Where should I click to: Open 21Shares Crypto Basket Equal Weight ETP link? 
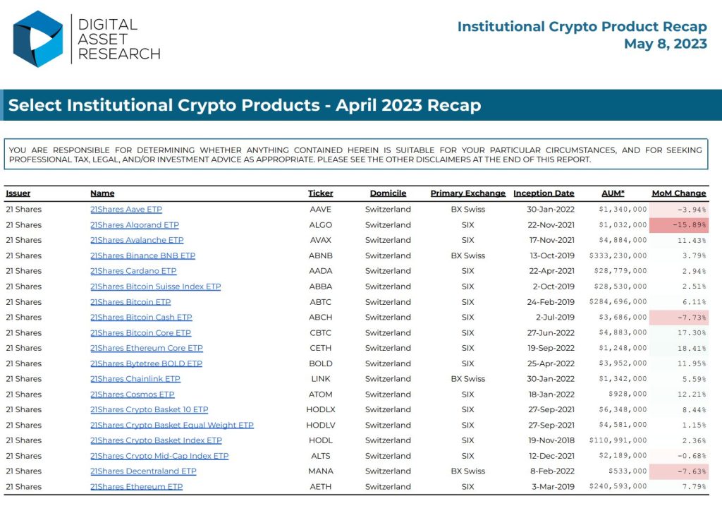pos(172,426)
